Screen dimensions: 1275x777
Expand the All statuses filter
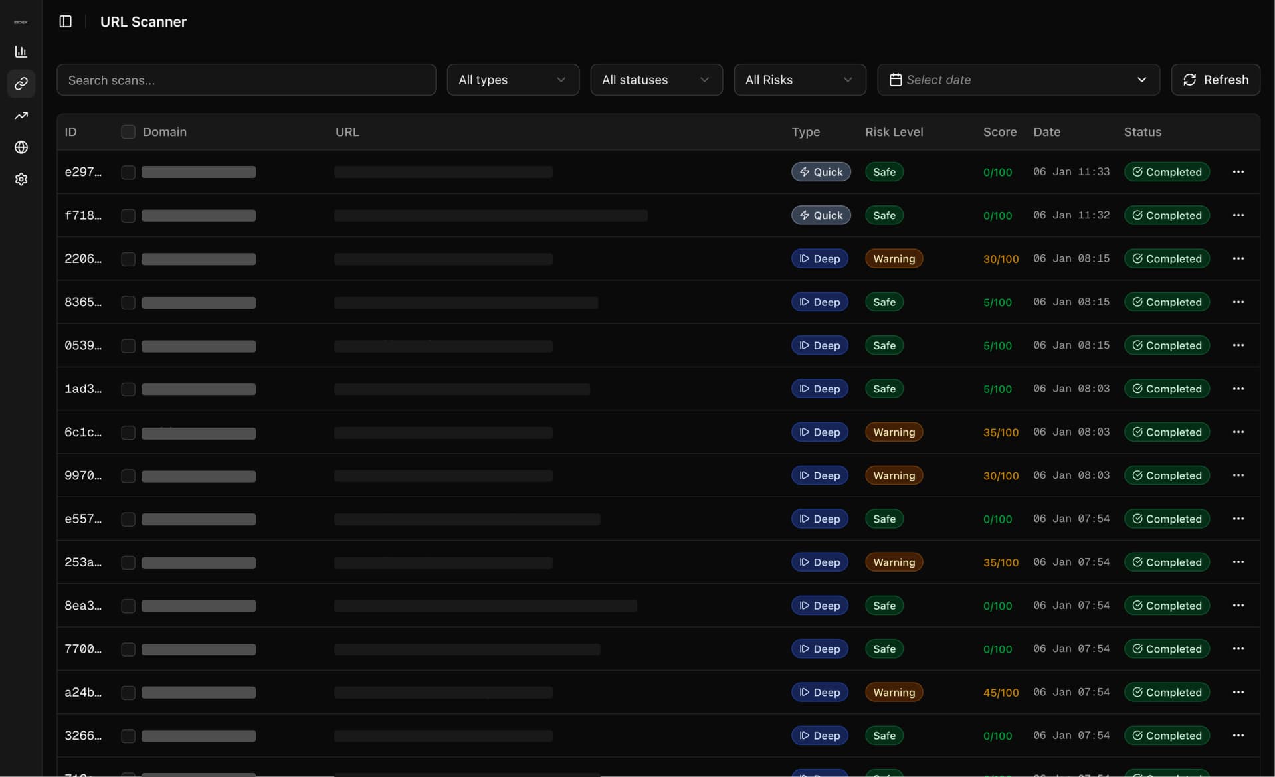(x=656, y=80)
